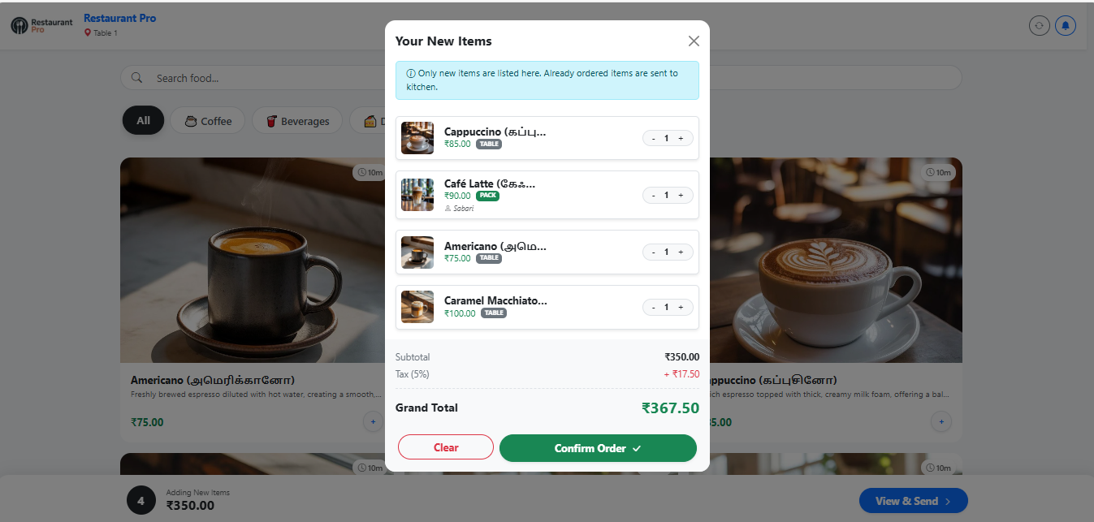Viewport: 1094px width, 522px height.
Task: Click the refresh icon in header
Action: point(1039,26)
